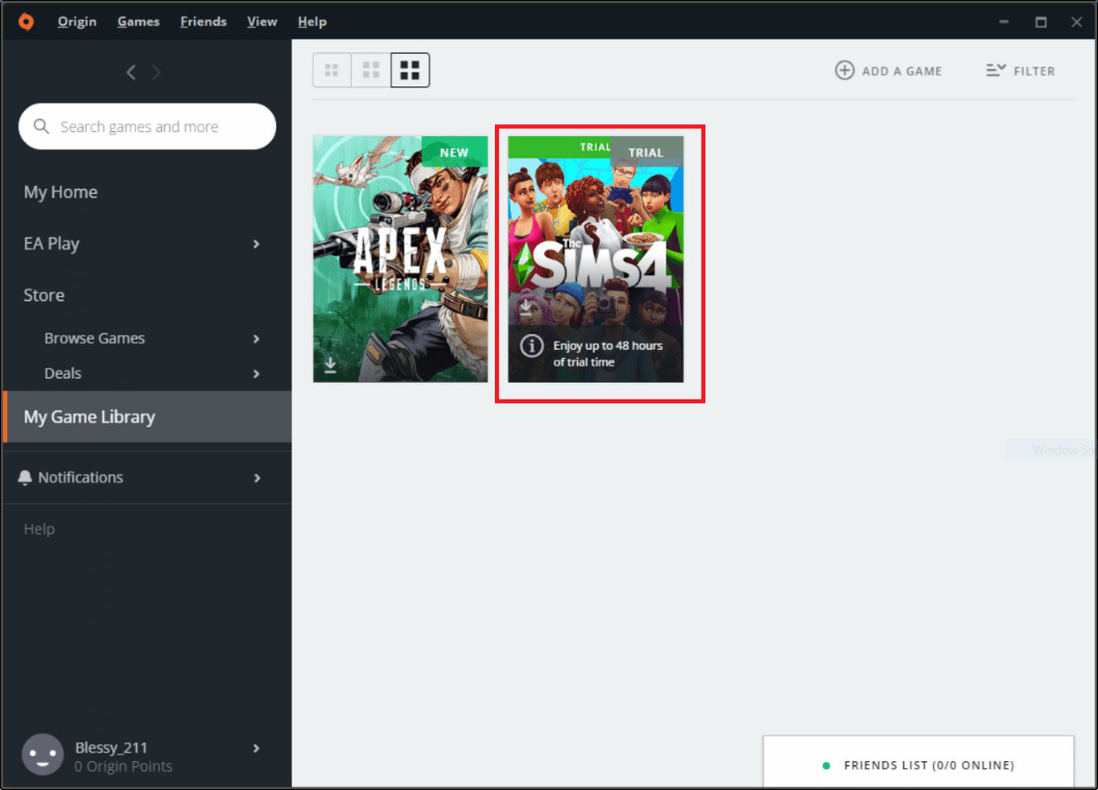
Task: Select Browse Games
Action: click(94, 338)
